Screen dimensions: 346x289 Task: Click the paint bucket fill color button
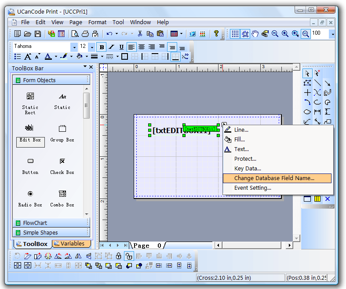click(x=80, y=57)
